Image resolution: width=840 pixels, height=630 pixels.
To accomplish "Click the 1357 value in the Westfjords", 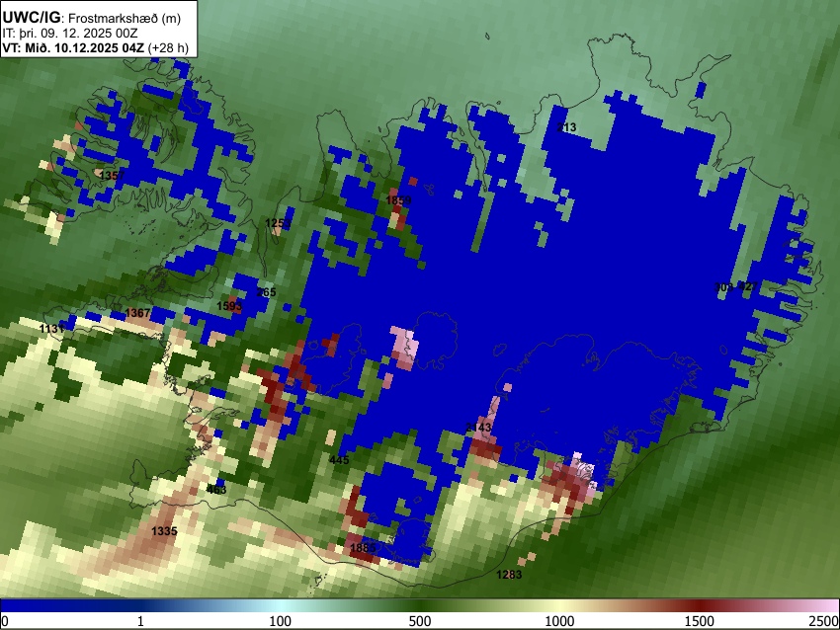I will 112,176.
